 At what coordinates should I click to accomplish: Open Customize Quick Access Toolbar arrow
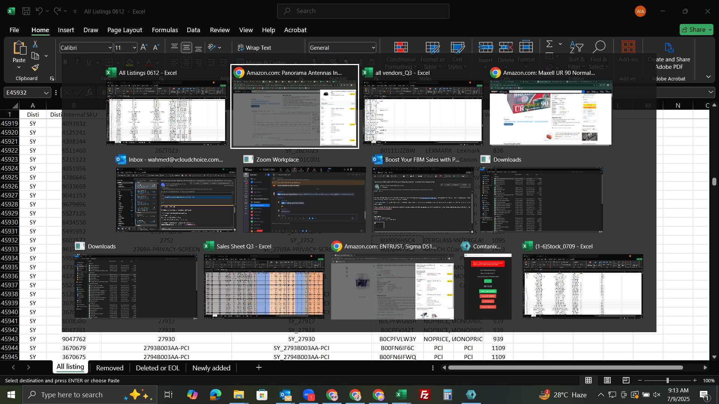[75, 12]
